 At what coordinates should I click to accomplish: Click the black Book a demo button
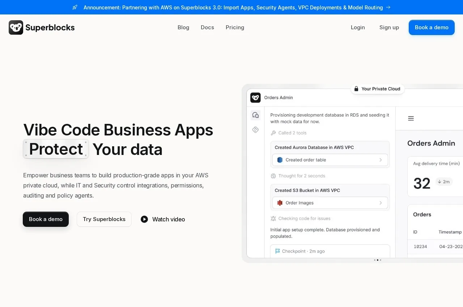[46, 219]
